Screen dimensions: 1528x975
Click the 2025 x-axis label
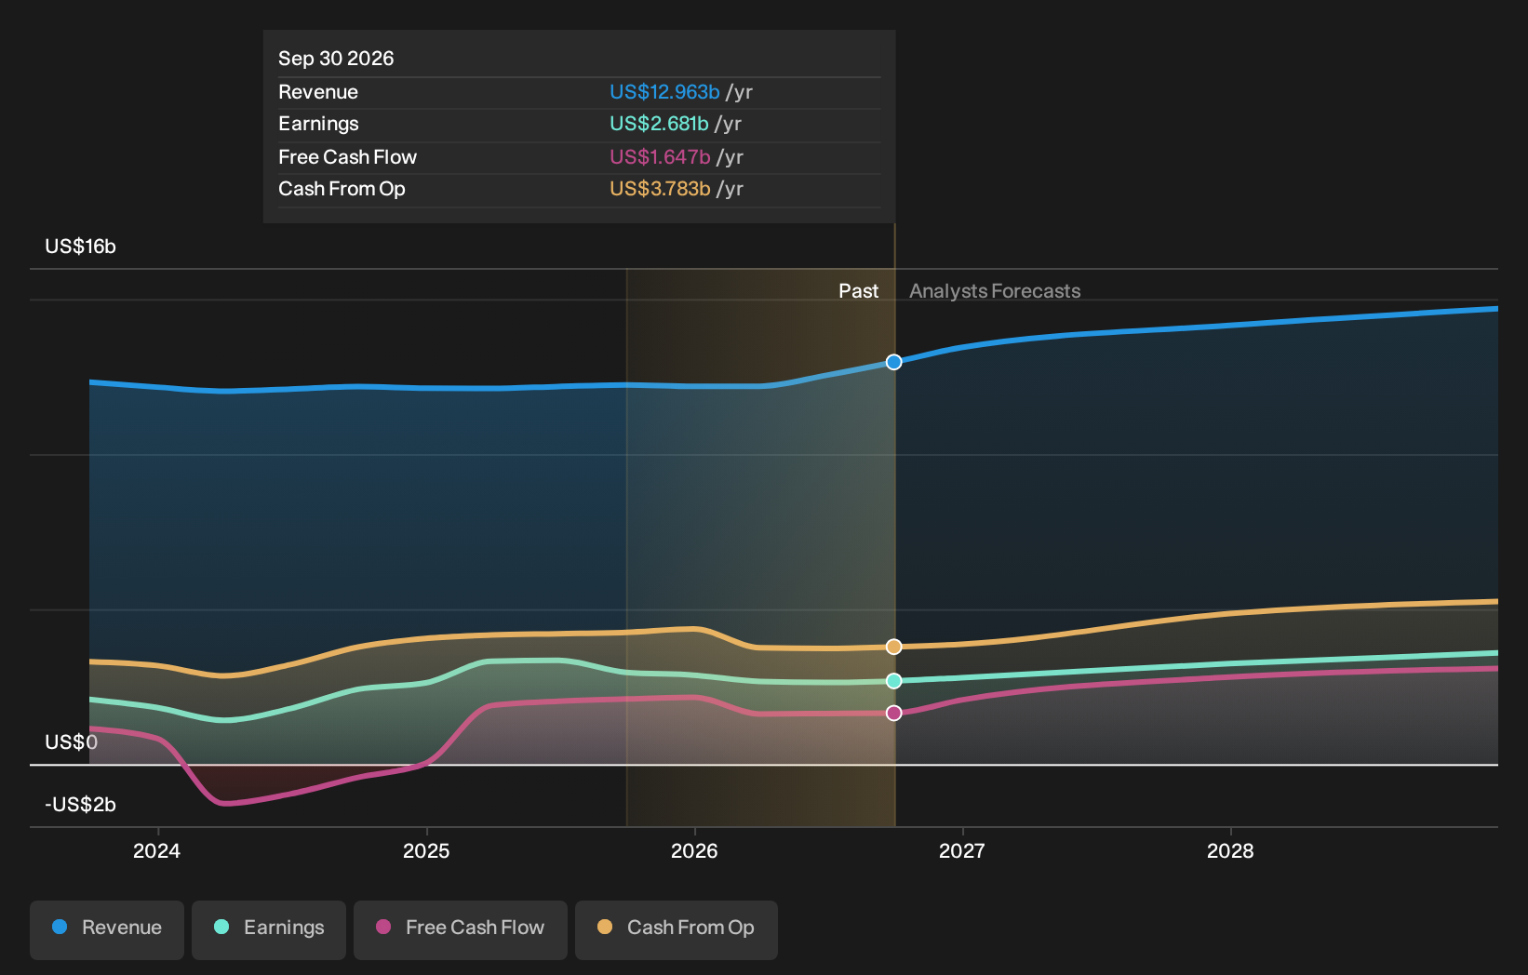coord(426,851)
